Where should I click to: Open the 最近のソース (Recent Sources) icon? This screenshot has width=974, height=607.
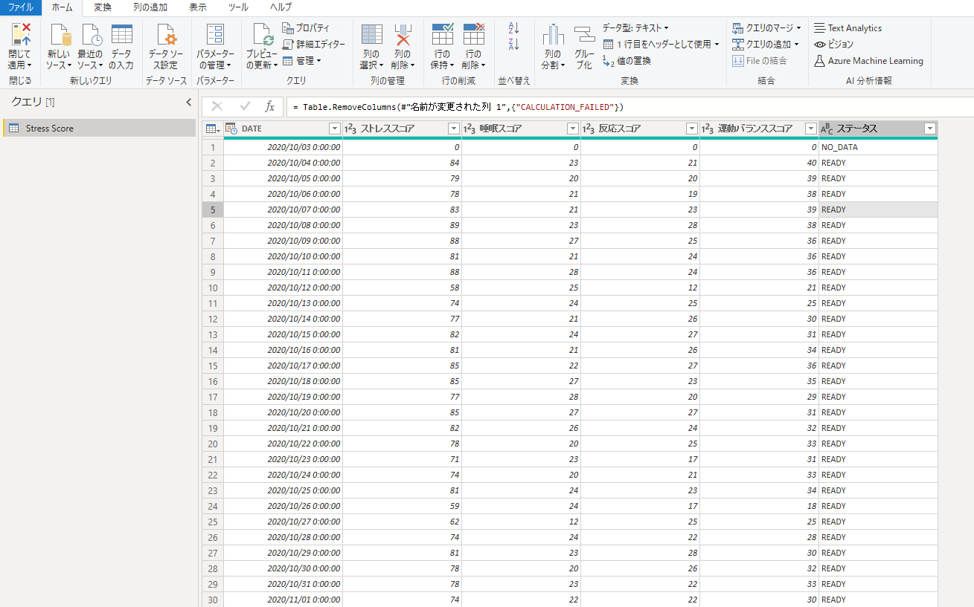[91, 34]
